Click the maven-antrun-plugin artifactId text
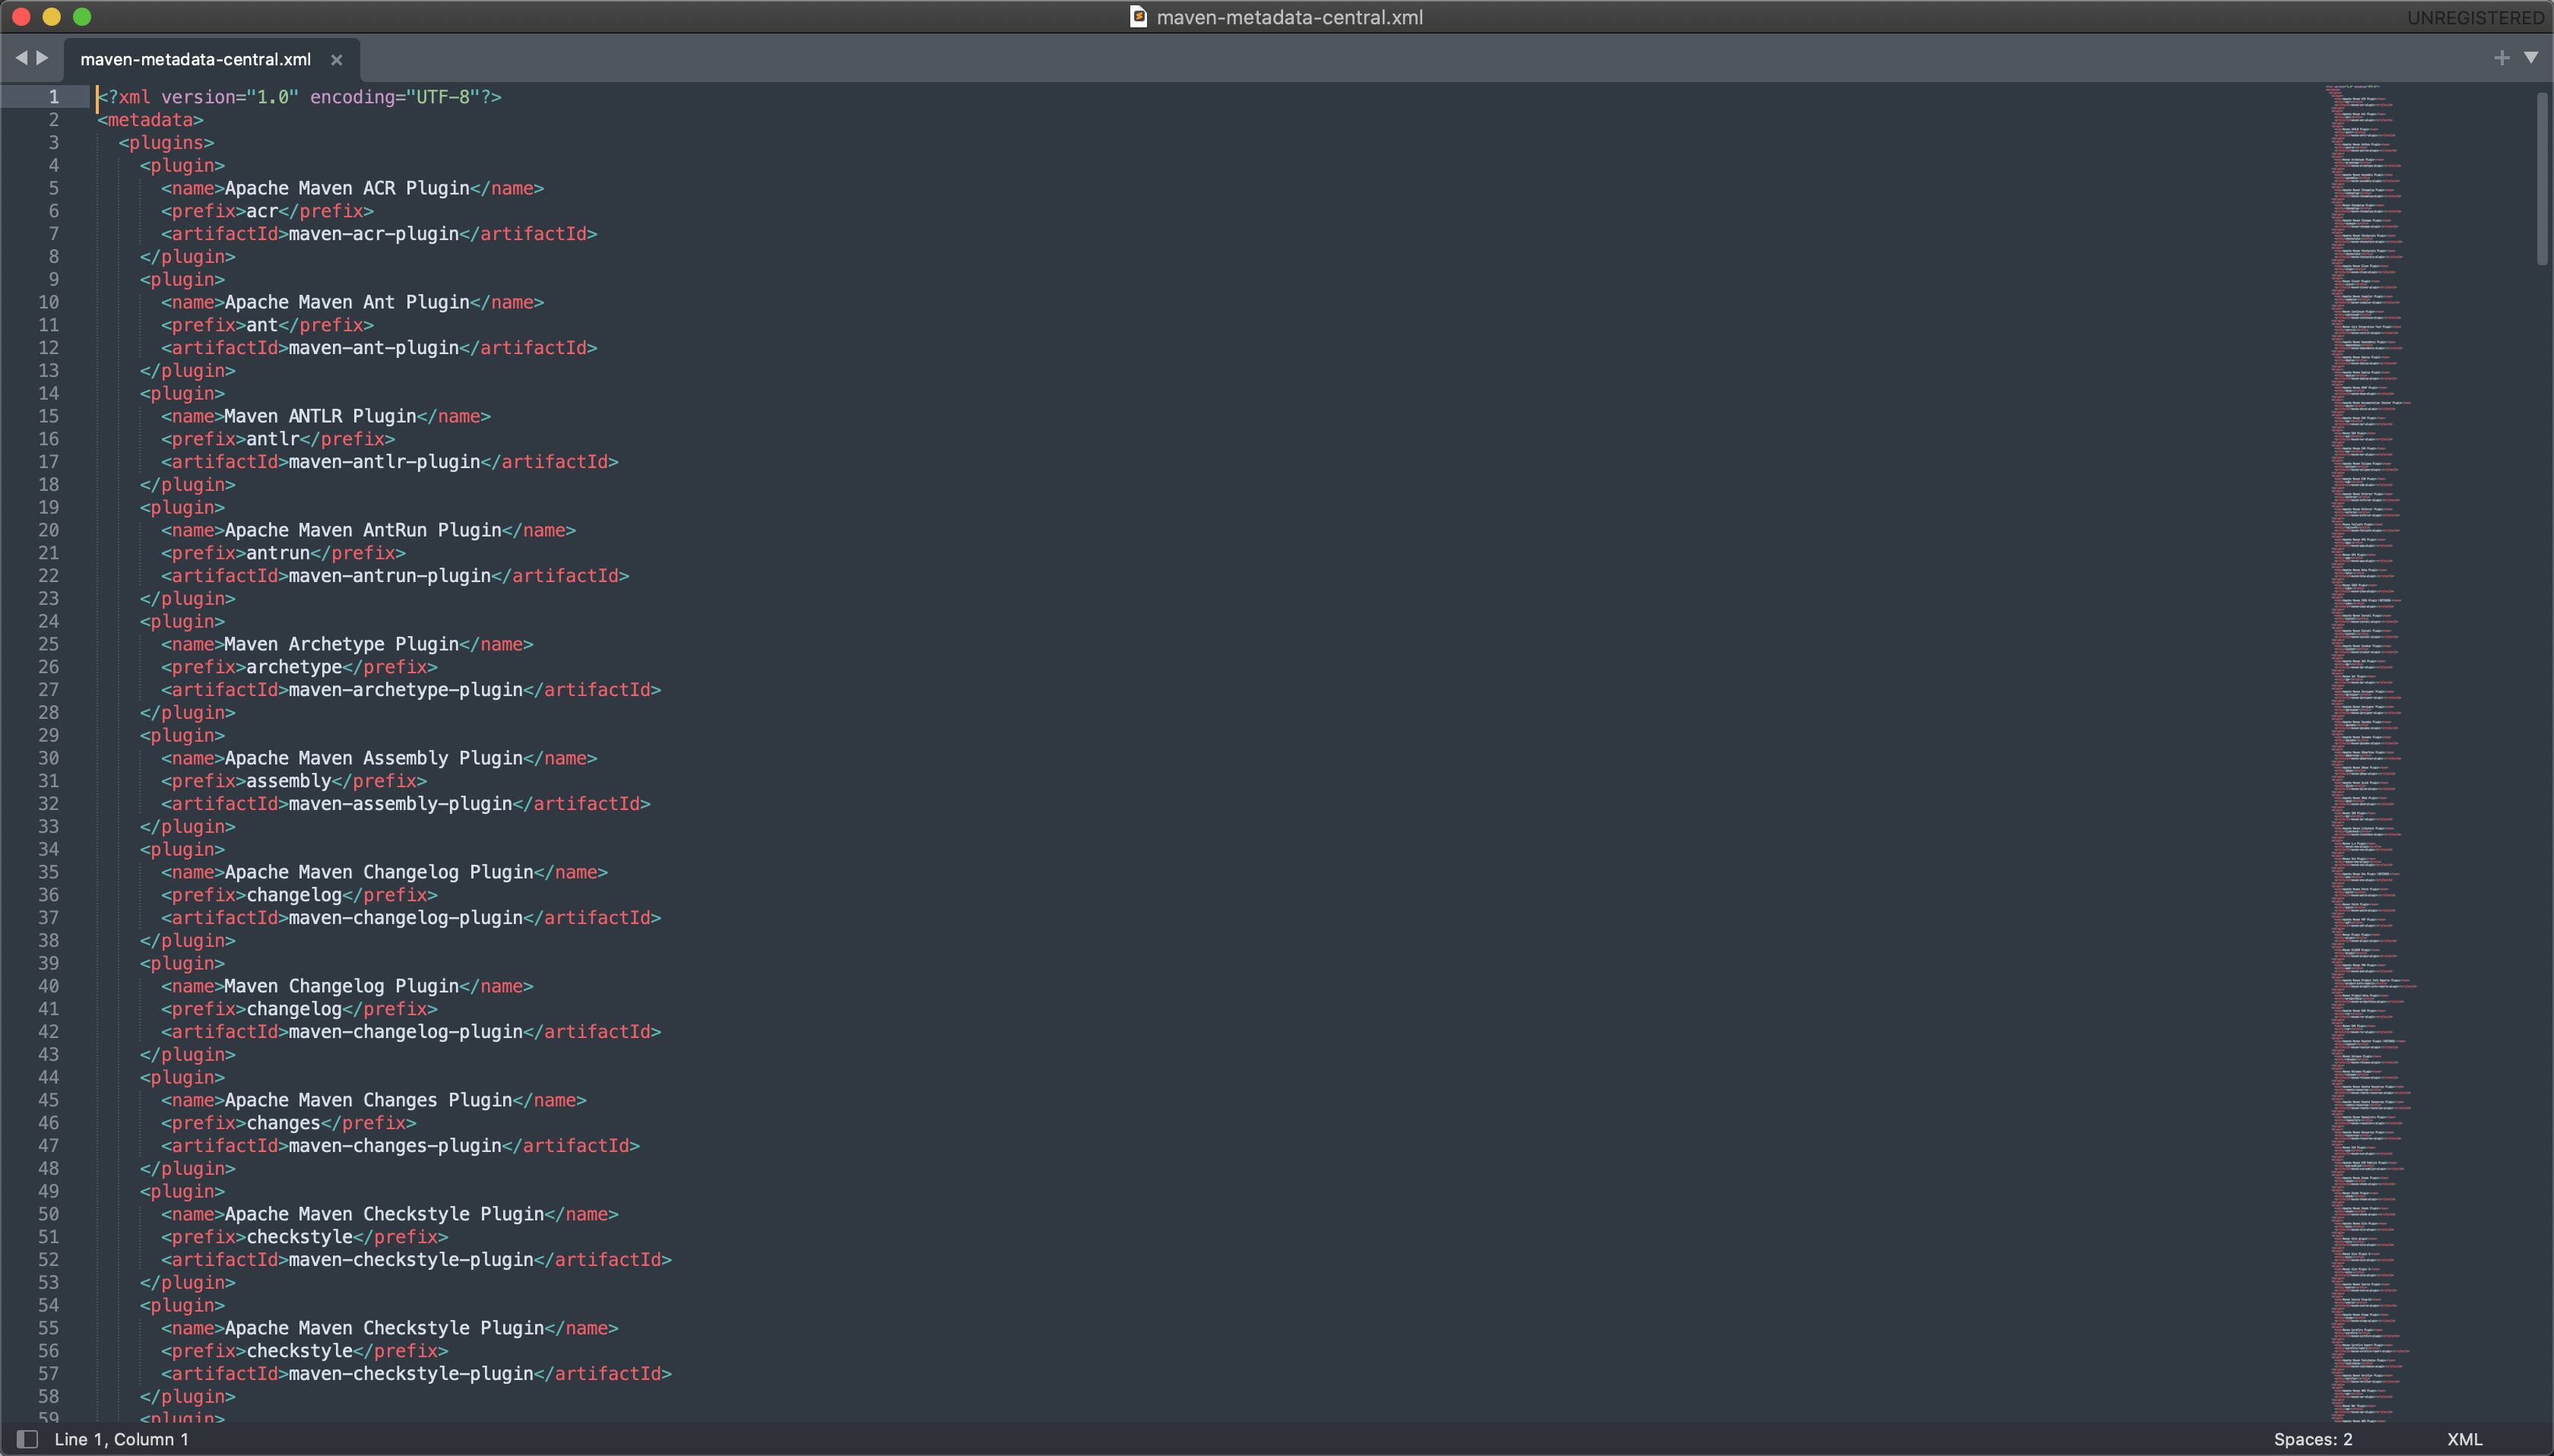 coord(390,576)
